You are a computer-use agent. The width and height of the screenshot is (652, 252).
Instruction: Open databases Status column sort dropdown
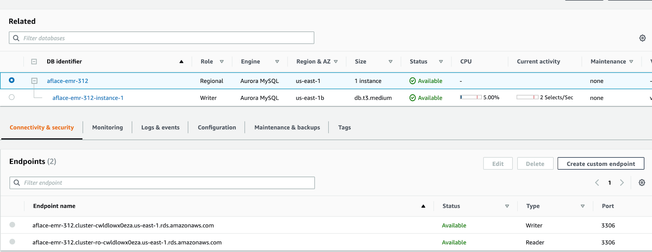pyautogui.click(x=441, y=62)
